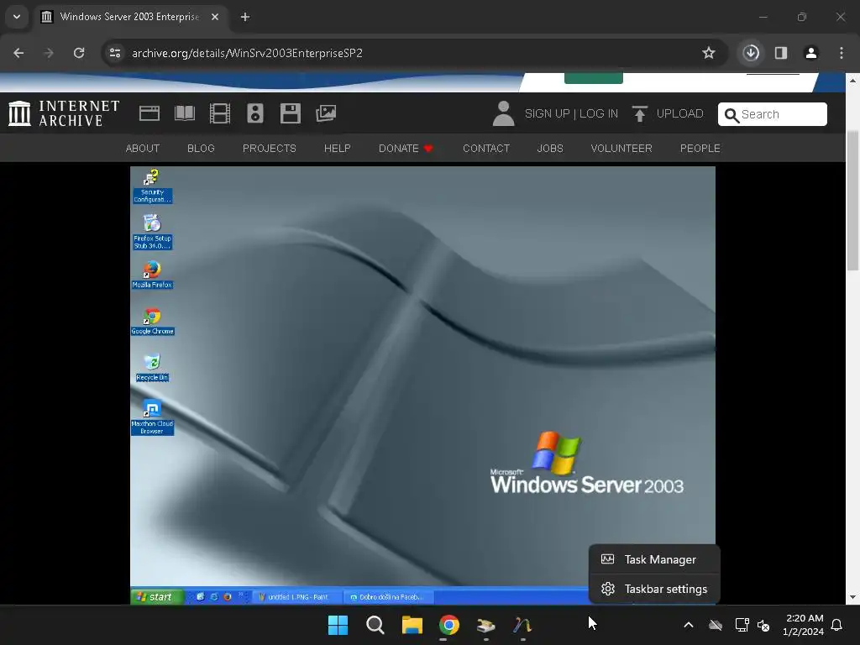Open the PEOPLE link
Viewport: 860px width, 645px height.
(700, 148)
